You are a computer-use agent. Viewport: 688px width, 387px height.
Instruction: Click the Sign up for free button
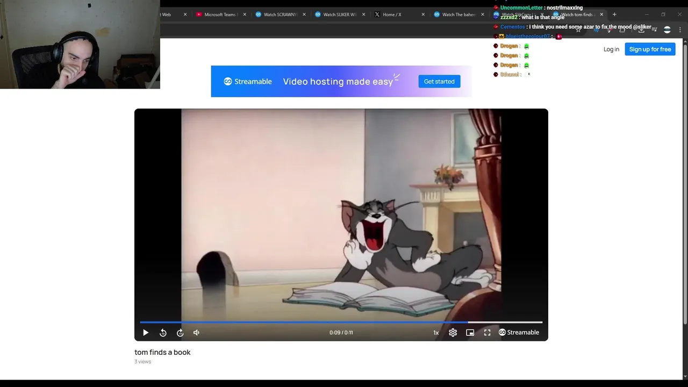[650, 49]
